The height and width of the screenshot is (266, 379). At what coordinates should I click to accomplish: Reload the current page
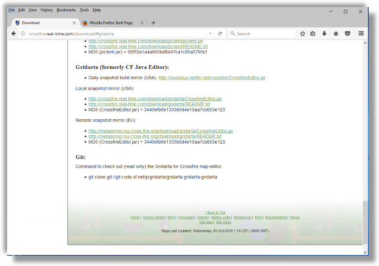220,33
